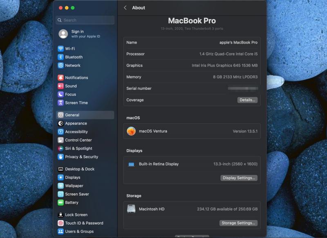Screen dimensions: 327x238
Task: Open Display Settings button
Action: pyautogui.click(x=239, y=178)
